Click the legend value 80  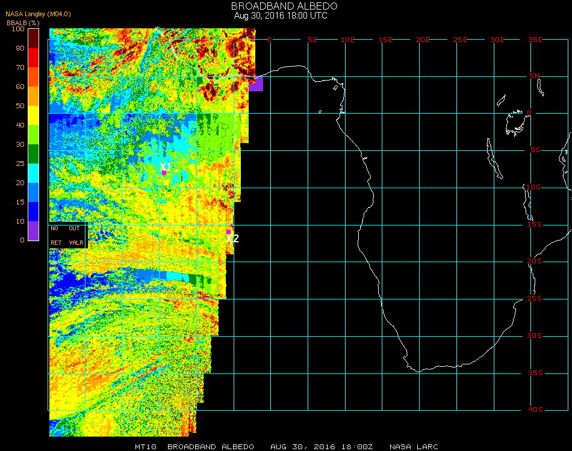20,48
